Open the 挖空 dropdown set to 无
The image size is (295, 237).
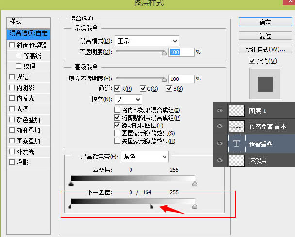[128, 100]
